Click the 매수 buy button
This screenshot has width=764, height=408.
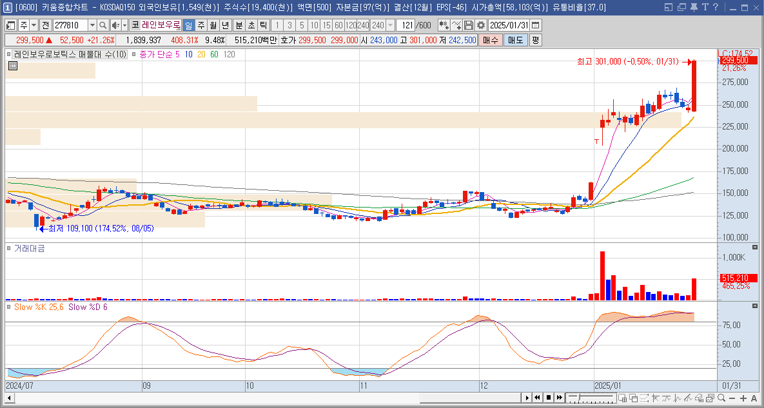point(490,41)
